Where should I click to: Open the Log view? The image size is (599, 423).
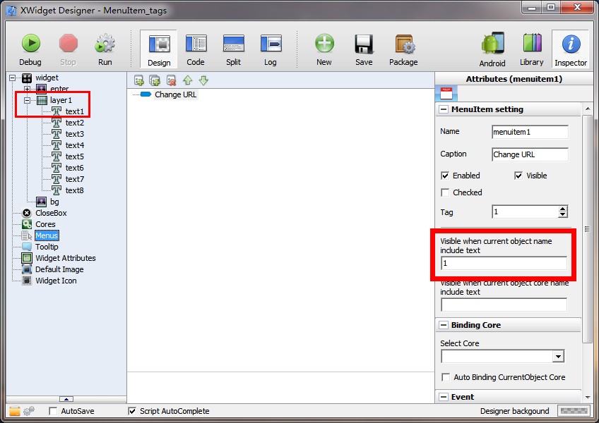(x=271, y=49)
